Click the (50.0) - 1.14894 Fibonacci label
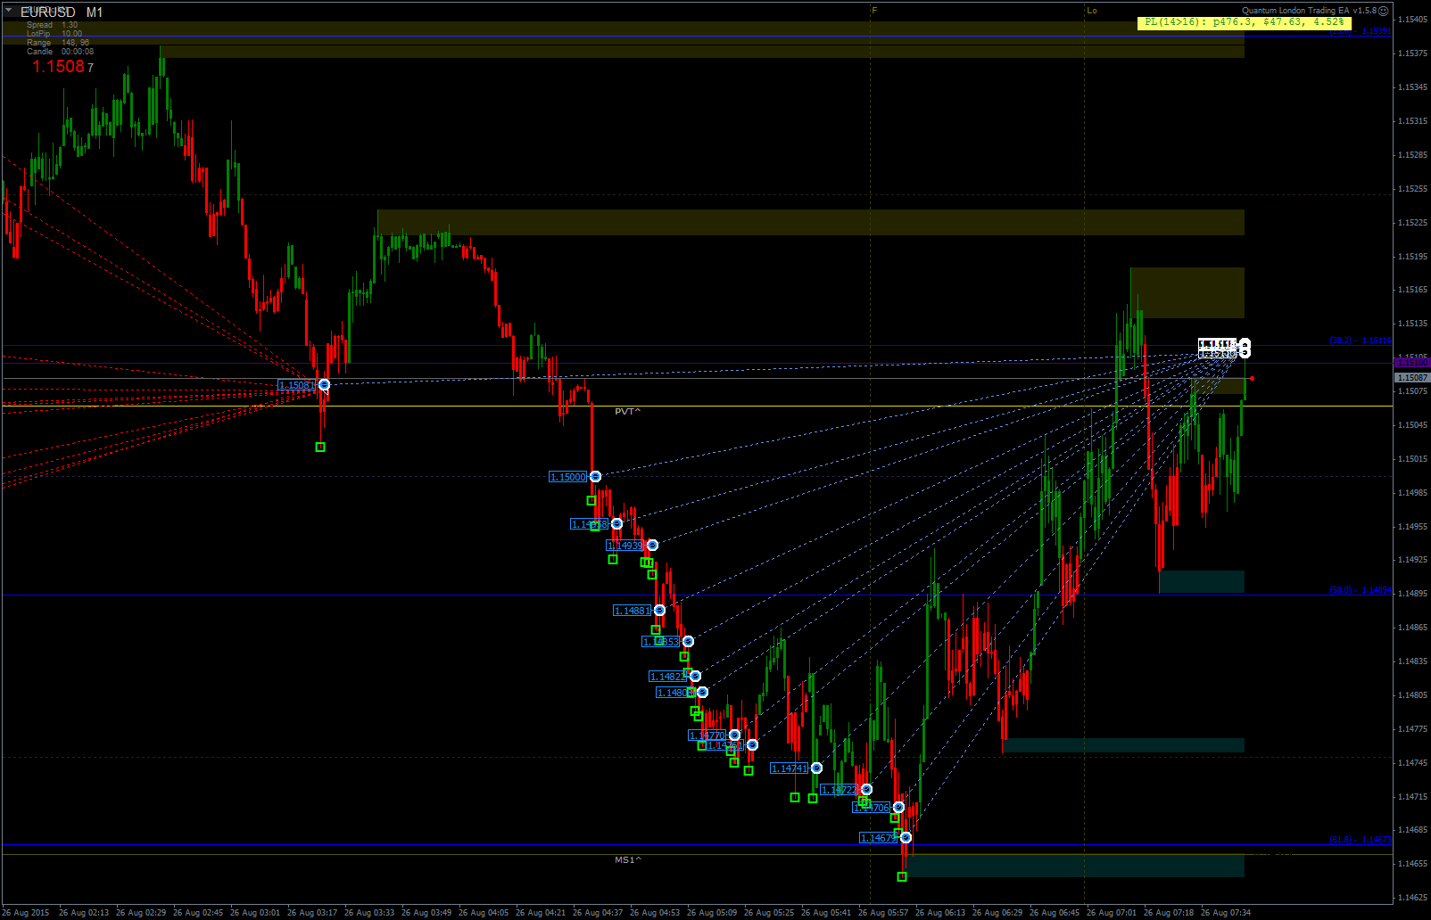 [x=1361, y=590]
